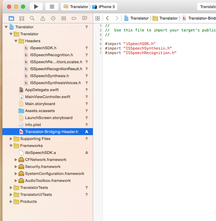The width and height of the screenshot is (216, 221).
Task: Collapse the Translator project root
Action: click(6, 27)
